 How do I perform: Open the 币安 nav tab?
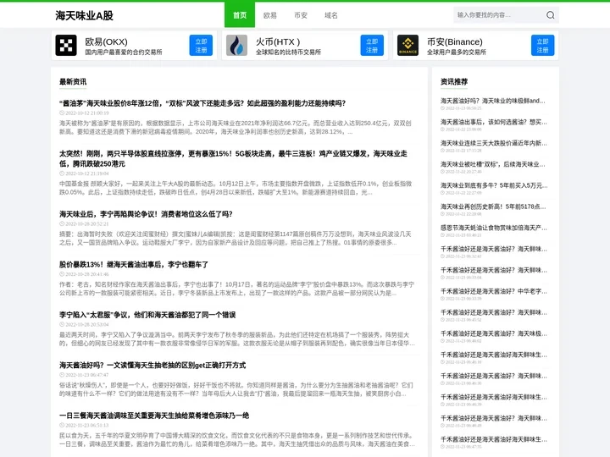301,15
